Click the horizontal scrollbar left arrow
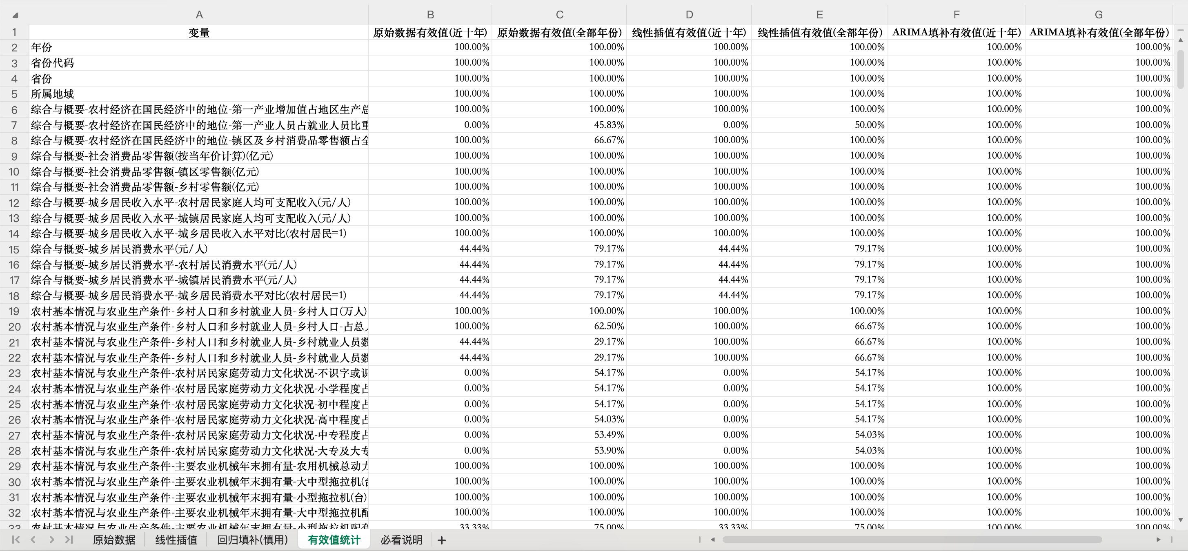 (713, 540)
